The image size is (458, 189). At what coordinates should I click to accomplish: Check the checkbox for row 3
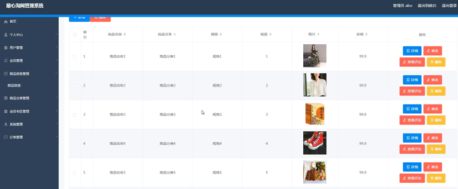pyautogui.click(x=74, y=115)
